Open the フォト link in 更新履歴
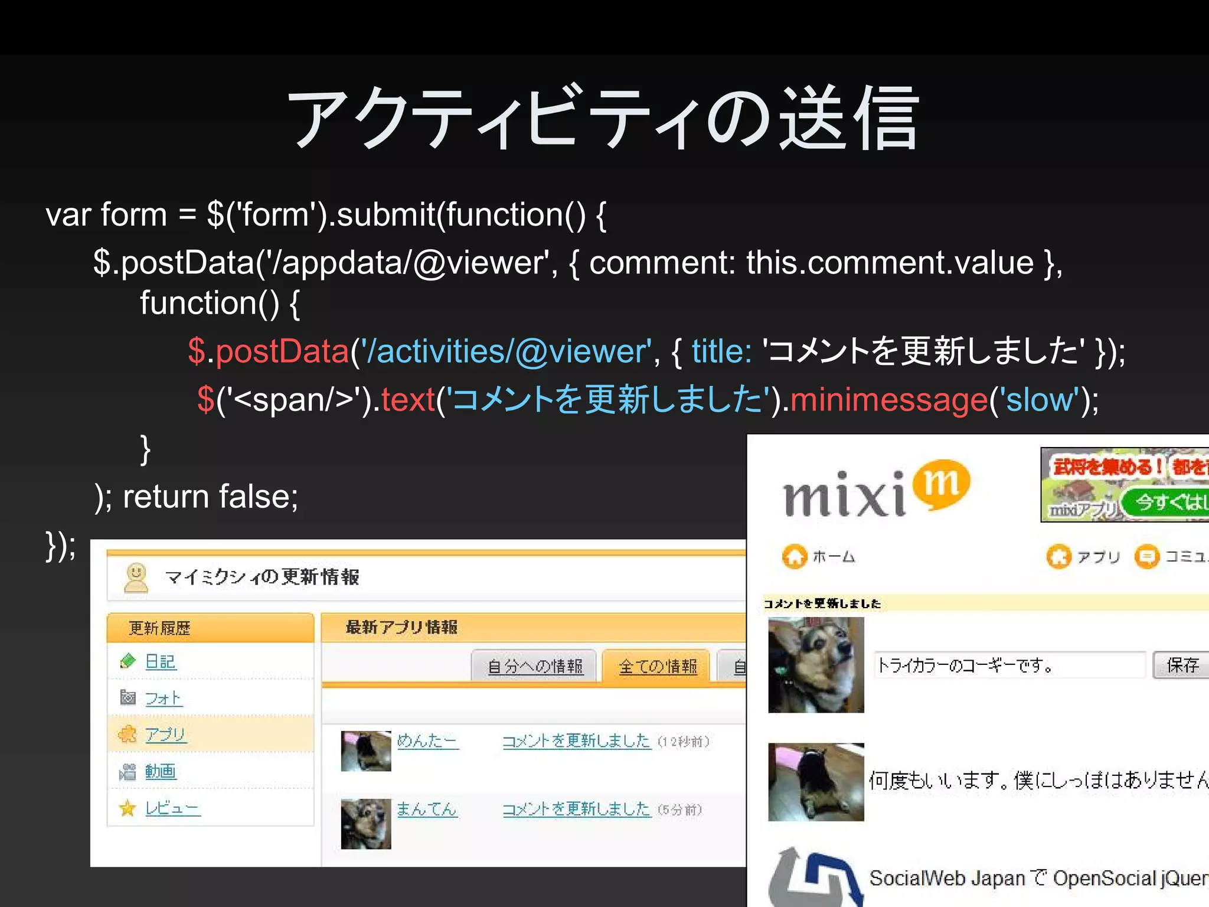 (164, 699)
